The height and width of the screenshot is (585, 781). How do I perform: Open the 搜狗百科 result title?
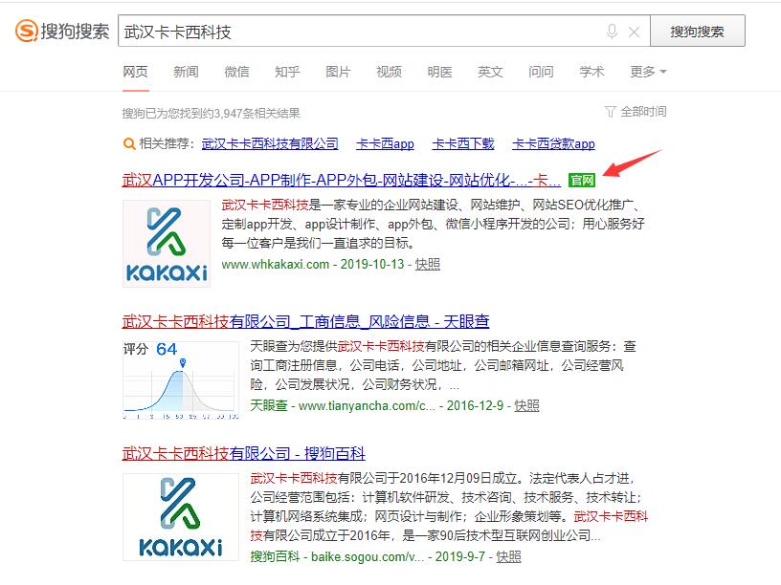[x=243, y=453]
